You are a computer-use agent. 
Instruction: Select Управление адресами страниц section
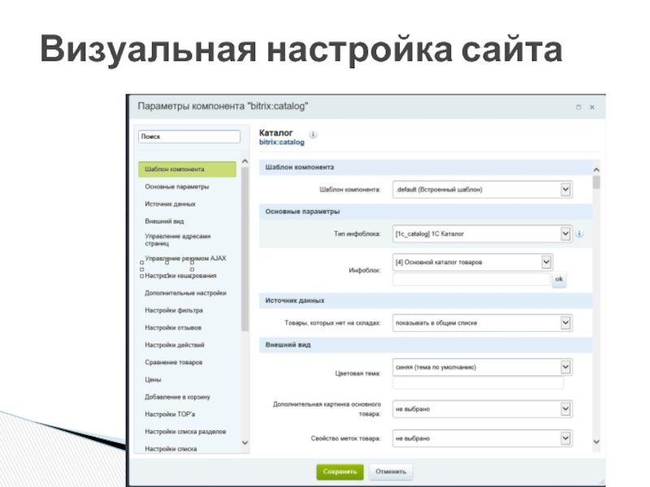pos(178,239)
